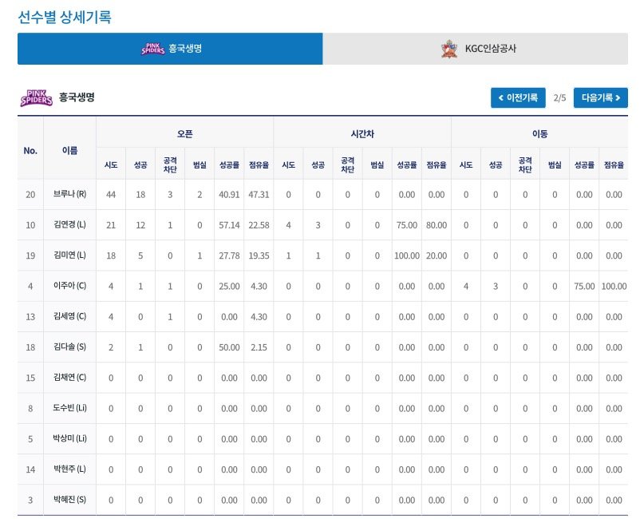Select the 오픈 column group header
Screen dimensions: 644x519
(184, 133)
